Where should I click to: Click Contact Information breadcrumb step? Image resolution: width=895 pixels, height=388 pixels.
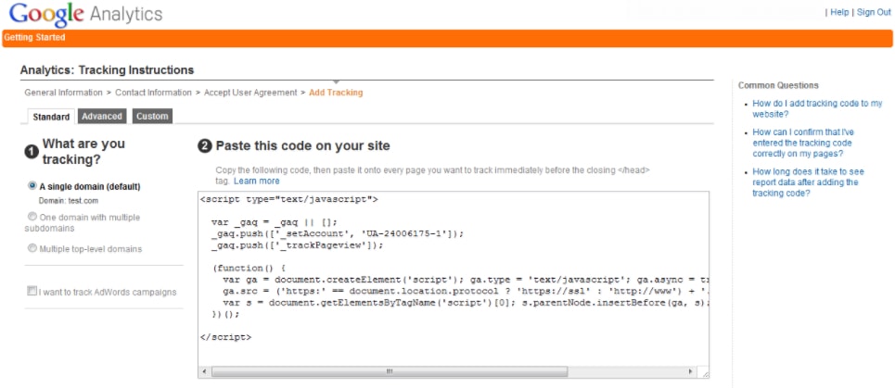(x=154, y=93)
